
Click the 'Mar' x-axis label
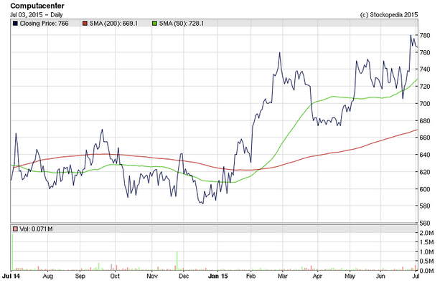tap(283, 276)
